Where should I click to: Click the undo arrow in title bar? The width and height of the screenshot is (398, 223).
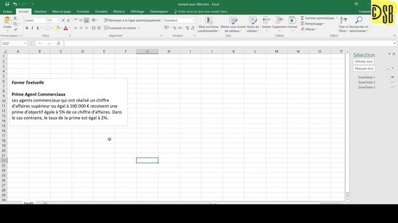15,4
